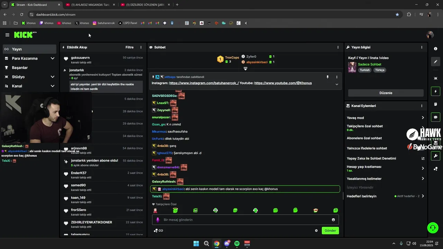Click the info icon in right sidebar
The image size is (443, 249).
pyautogui.click(x=435, y=49)
